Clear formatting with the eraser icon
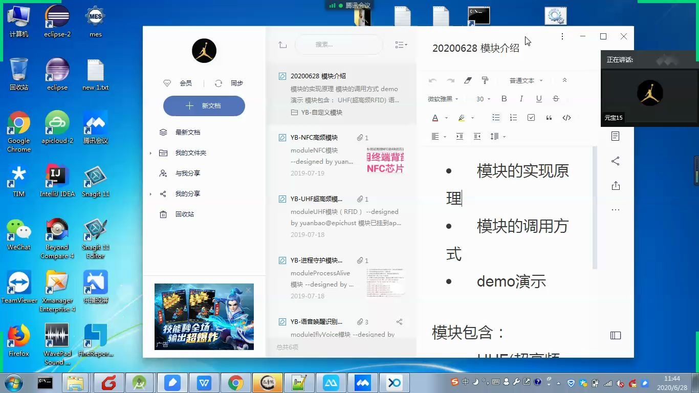 coord(467,80)
